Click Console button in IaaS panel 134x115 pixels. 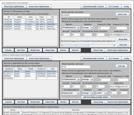[8, 50]
